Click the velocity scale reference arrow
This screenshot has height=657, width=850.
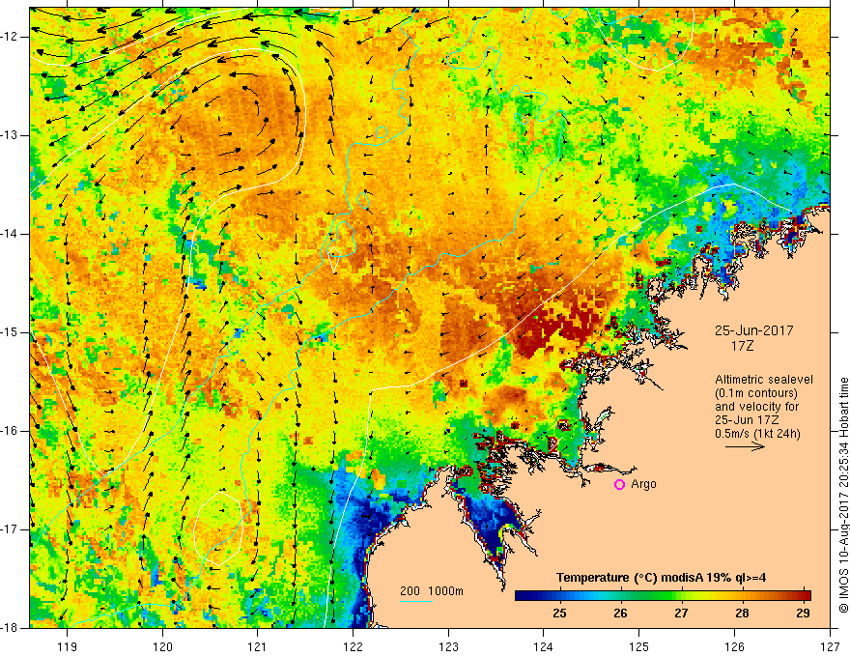[745, 446]
